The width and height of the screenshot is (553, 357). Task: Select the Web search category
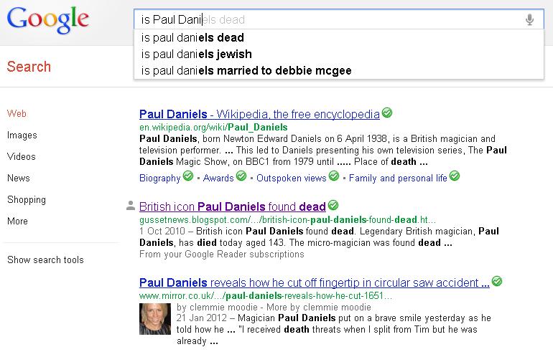pyautogui.click(x=17, y=114)
